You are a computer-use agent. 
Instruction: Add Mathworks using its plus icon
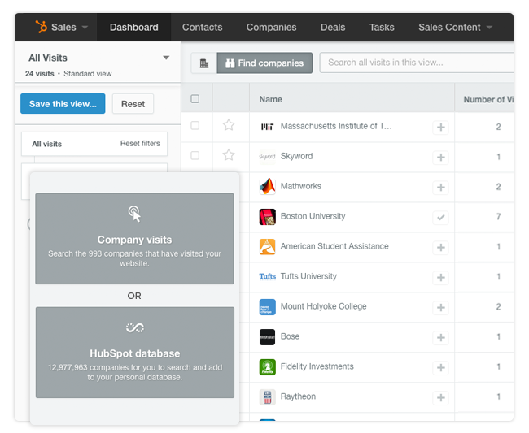pos(440,187)
